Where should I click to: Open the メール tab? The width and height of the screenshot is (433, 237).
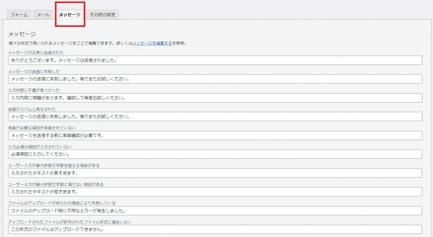(44, 15)
